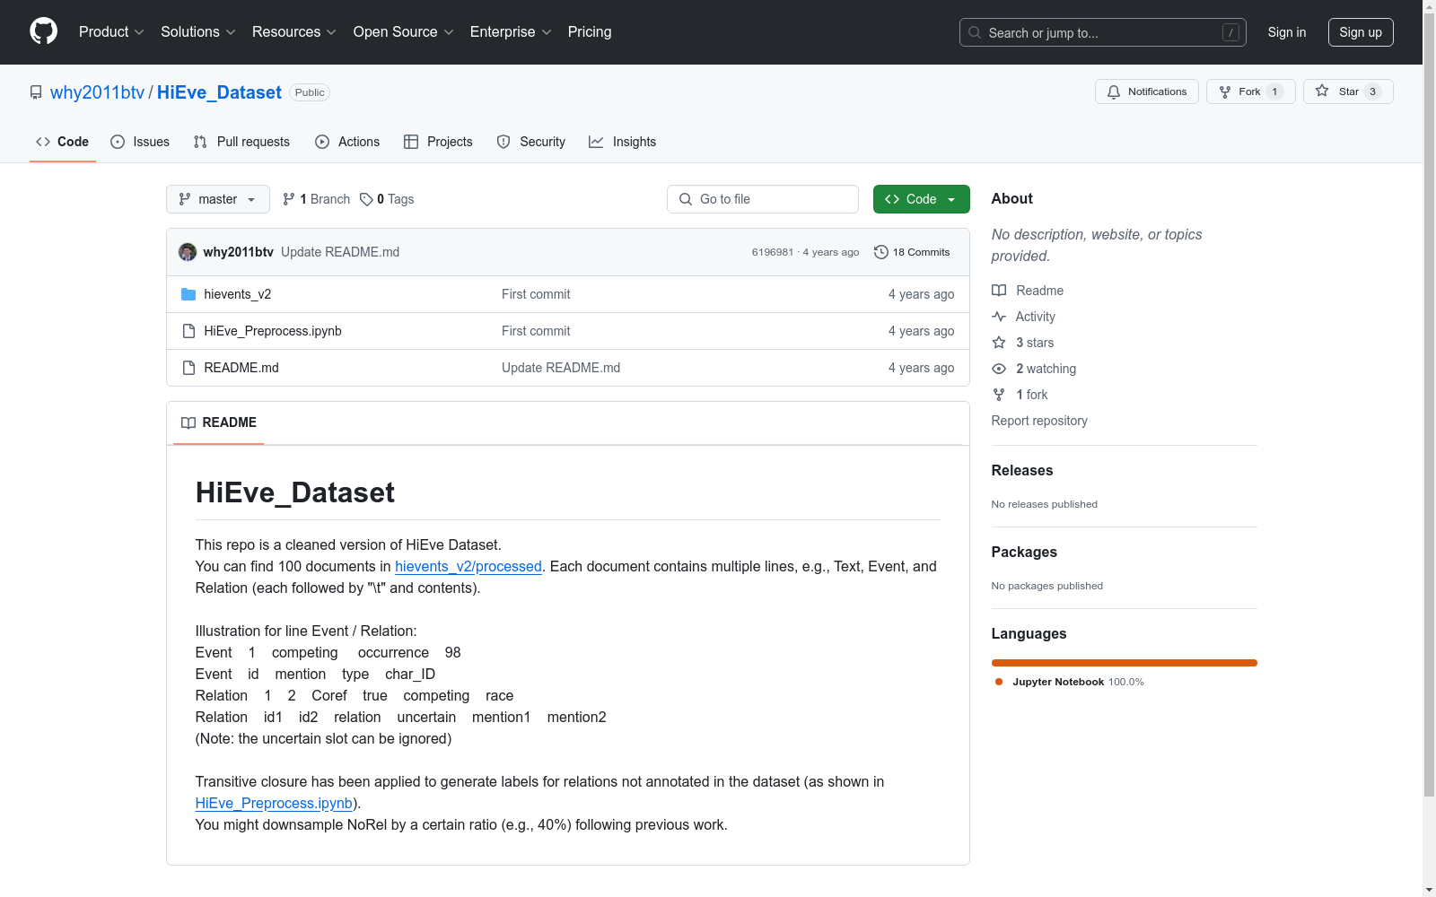The width and height of the screenshot is (1436, 897).
Task: Click the branch icon next to 1 Branch
Action: point(289,199)
